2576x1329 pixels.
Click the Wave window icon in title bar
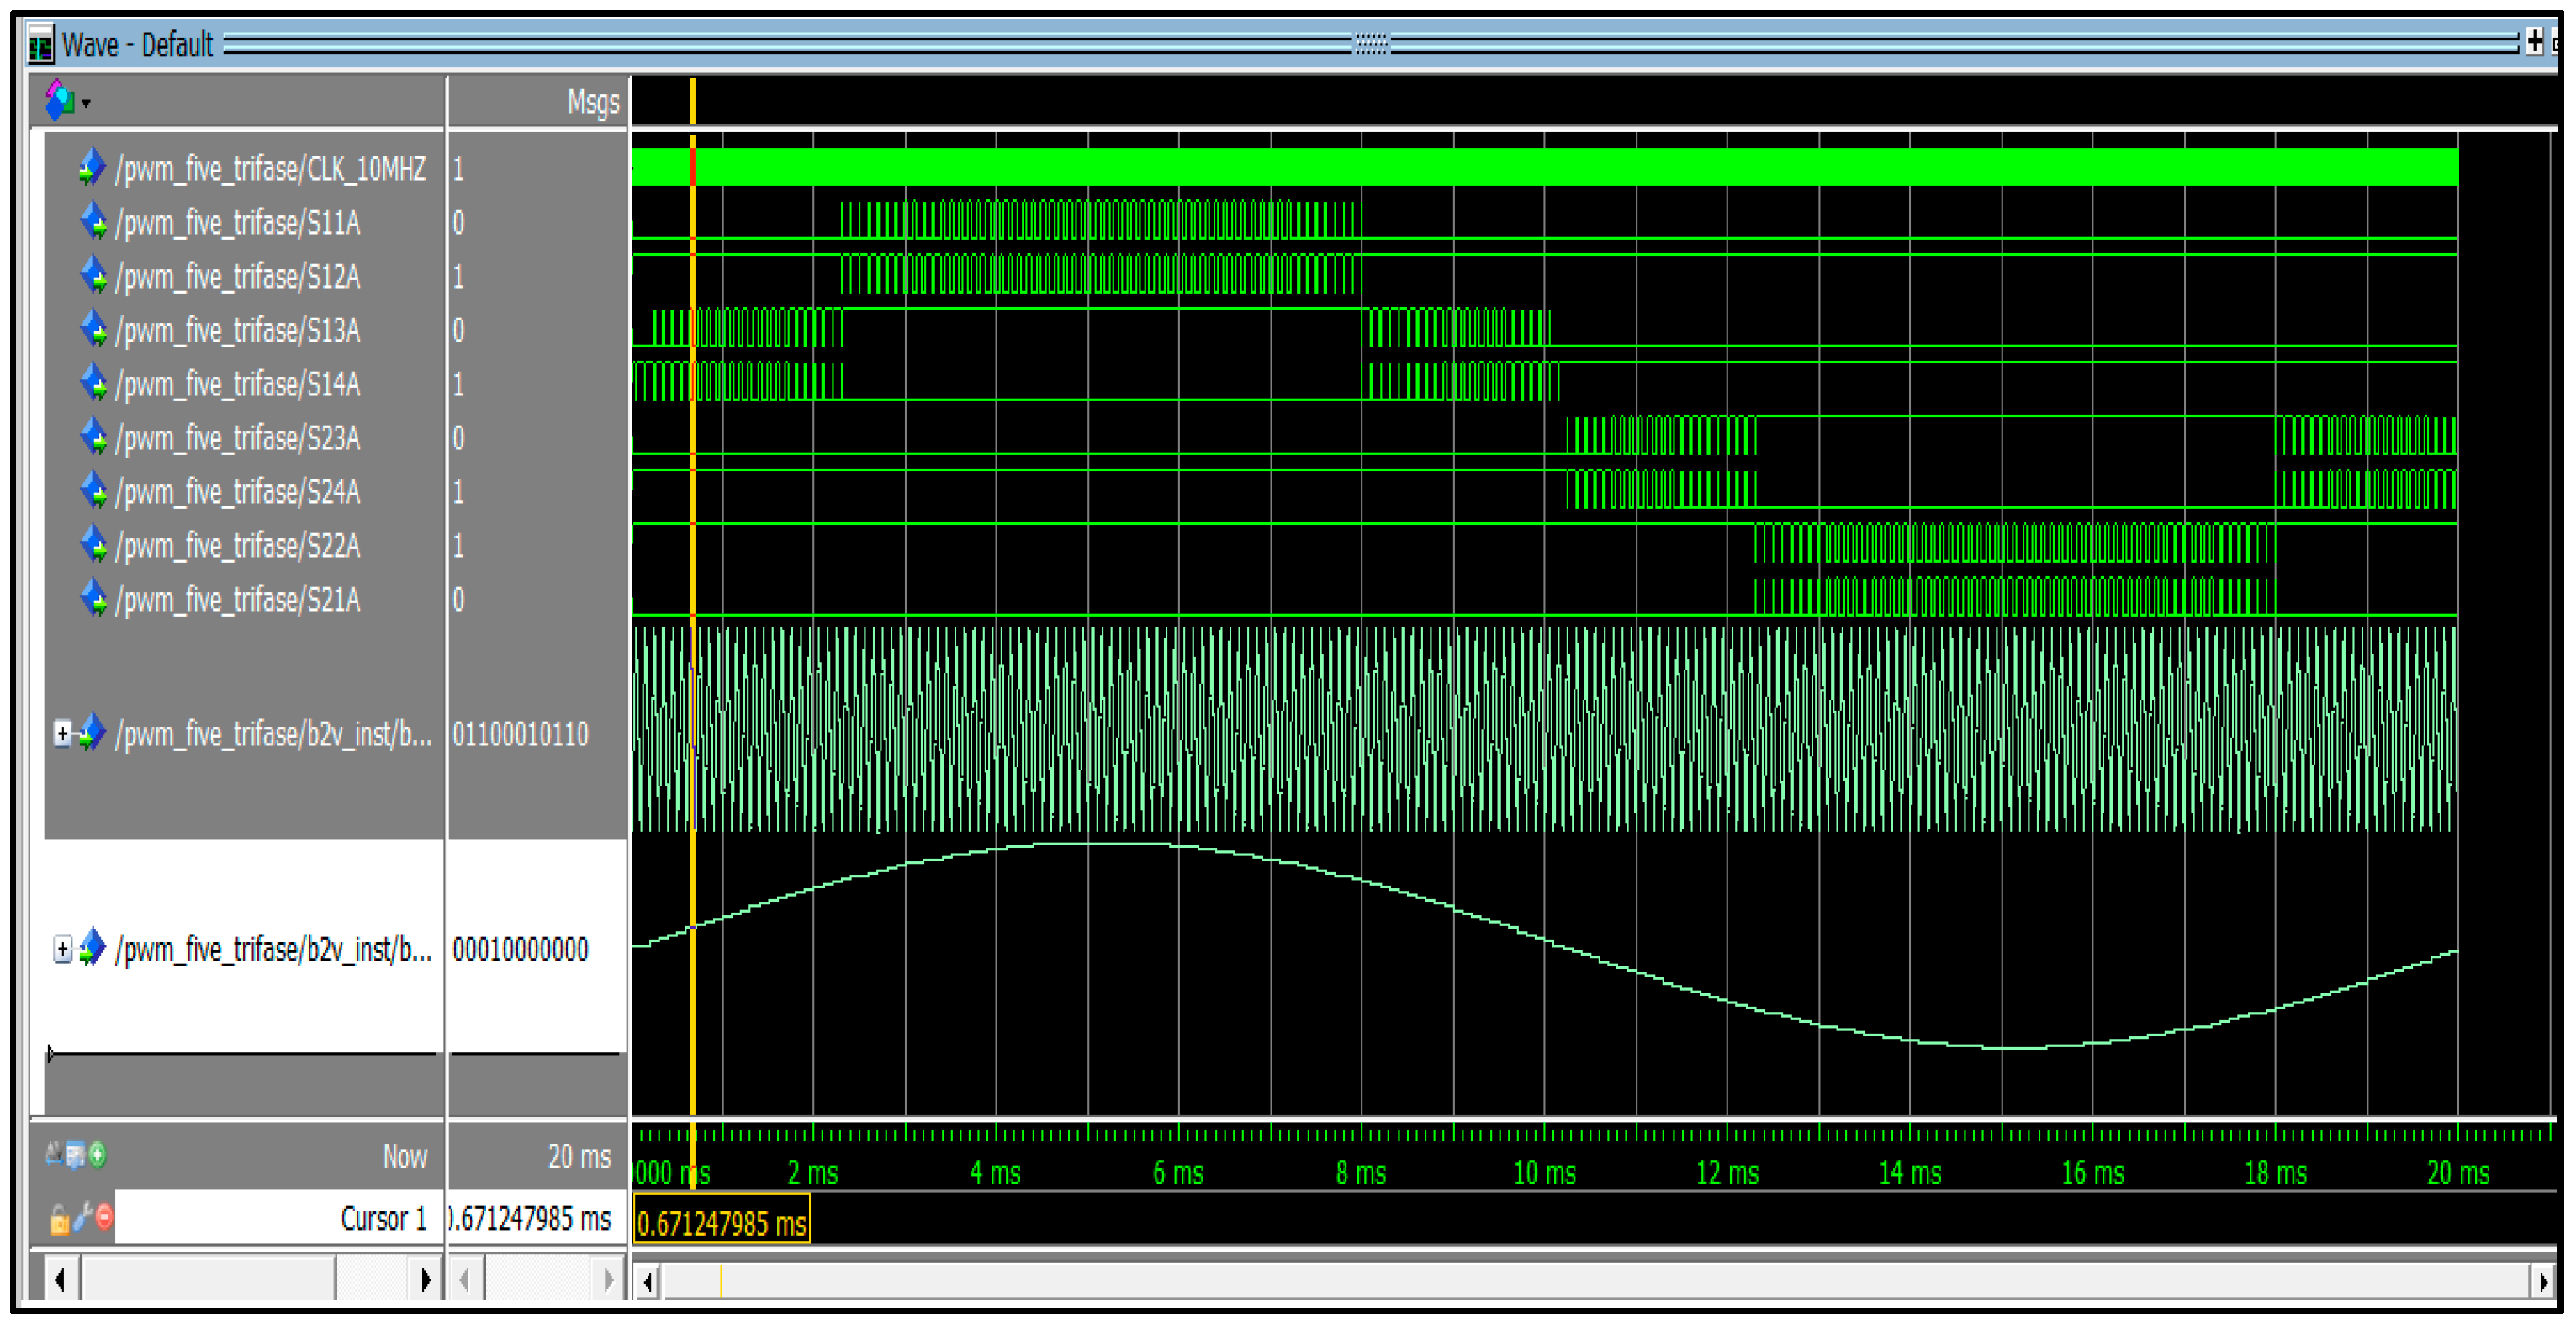(x=41, y=46)
